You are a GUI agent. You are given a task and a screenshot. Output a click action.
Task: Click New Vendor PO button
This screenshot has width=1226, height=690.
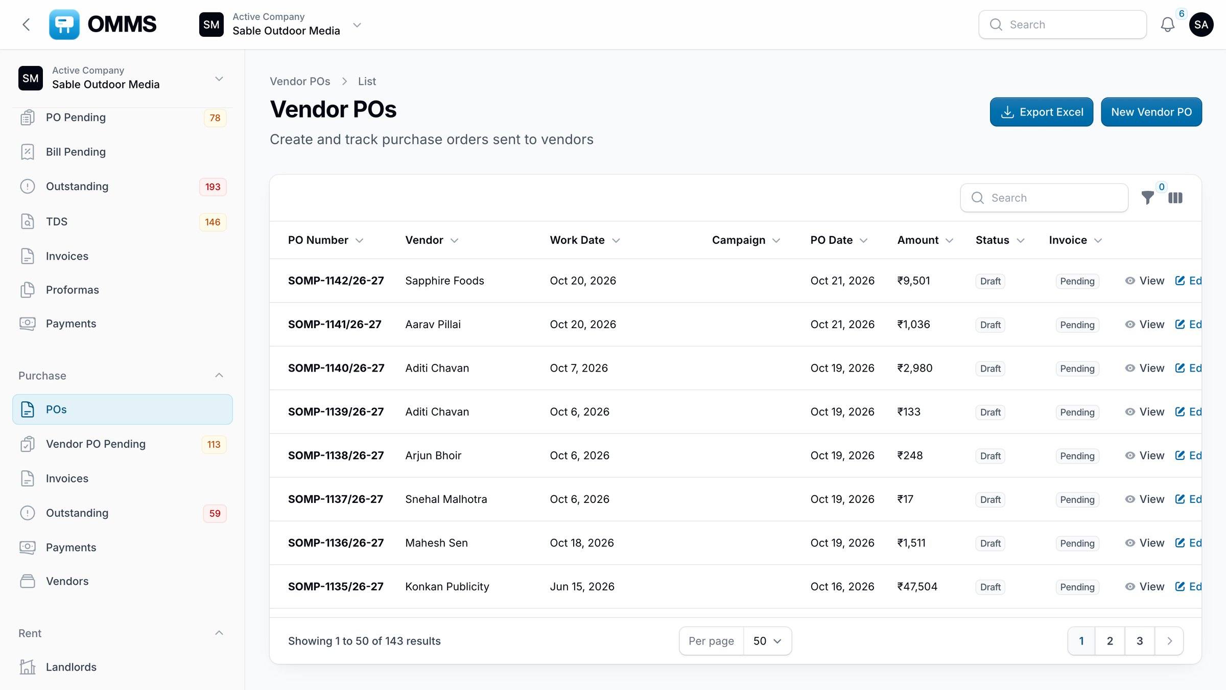pyautogui.click(x=1151, y=112)
